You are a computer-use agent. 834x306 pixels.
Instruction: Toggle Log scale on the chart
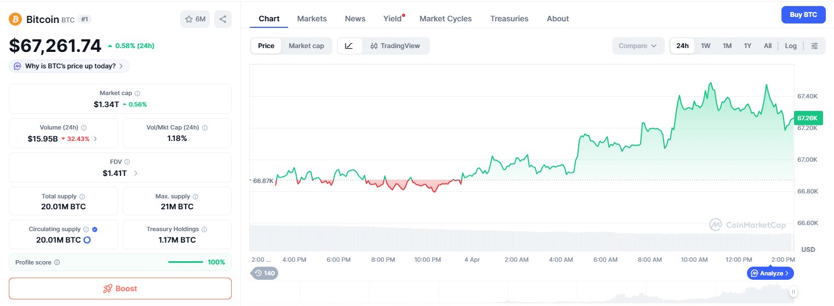tap(791, 46)
